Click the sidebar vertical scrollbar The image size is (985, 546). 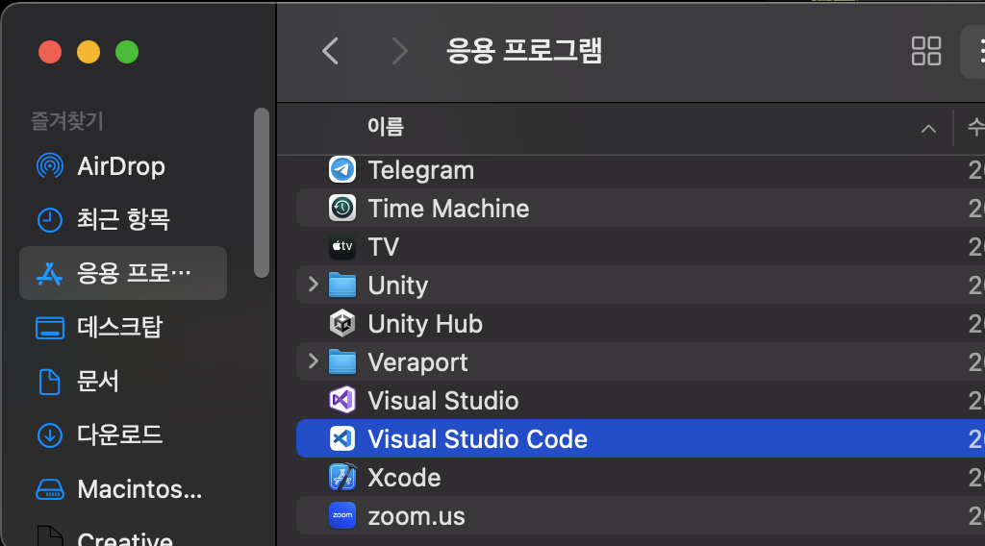(x=262, y=192)
